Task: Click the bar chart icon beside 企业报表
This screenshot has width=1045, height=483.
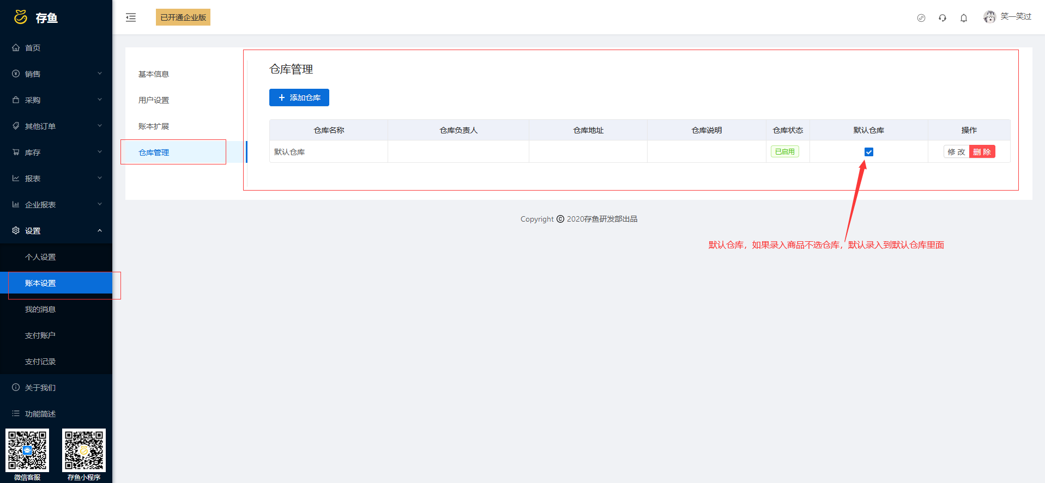Action: 16,204
